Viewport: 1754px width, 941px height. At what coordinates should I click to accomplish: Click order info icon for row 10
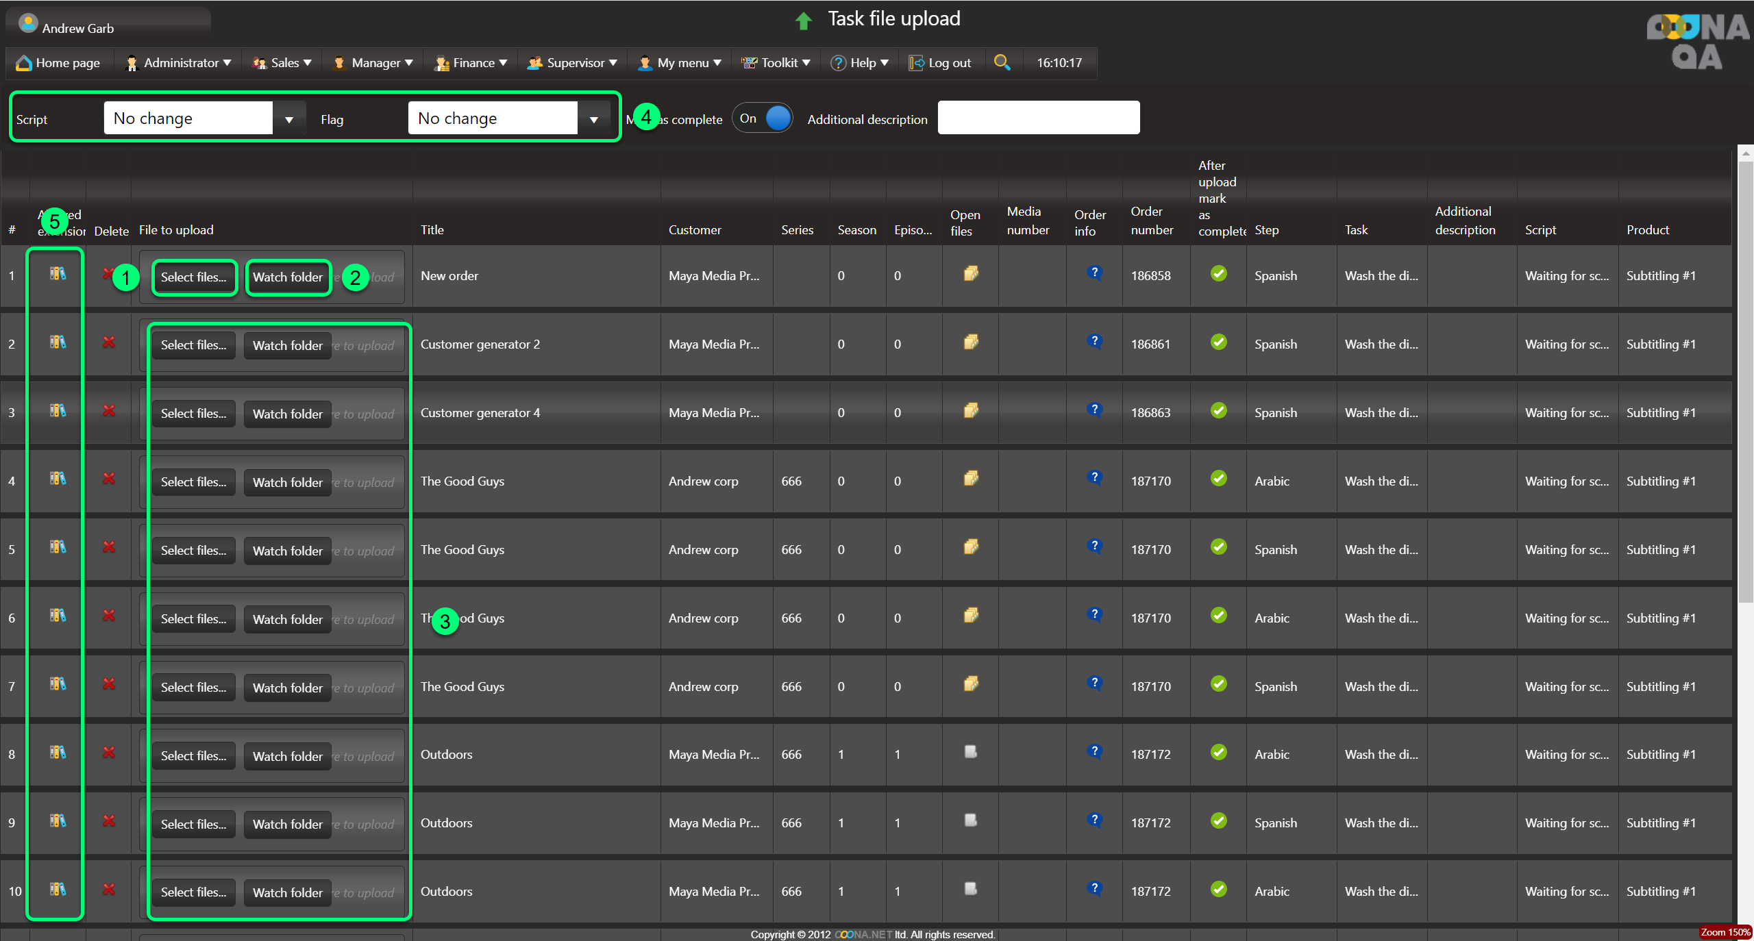click(x=1094, y=888)
